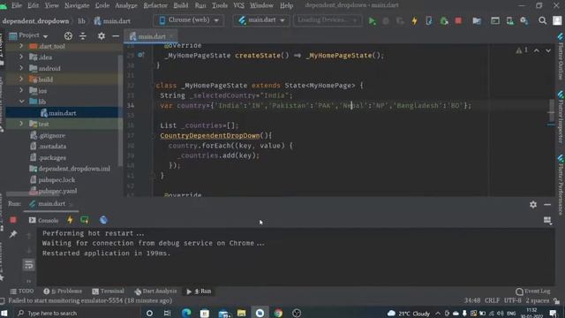Open the VCS menu

(238, 5)
